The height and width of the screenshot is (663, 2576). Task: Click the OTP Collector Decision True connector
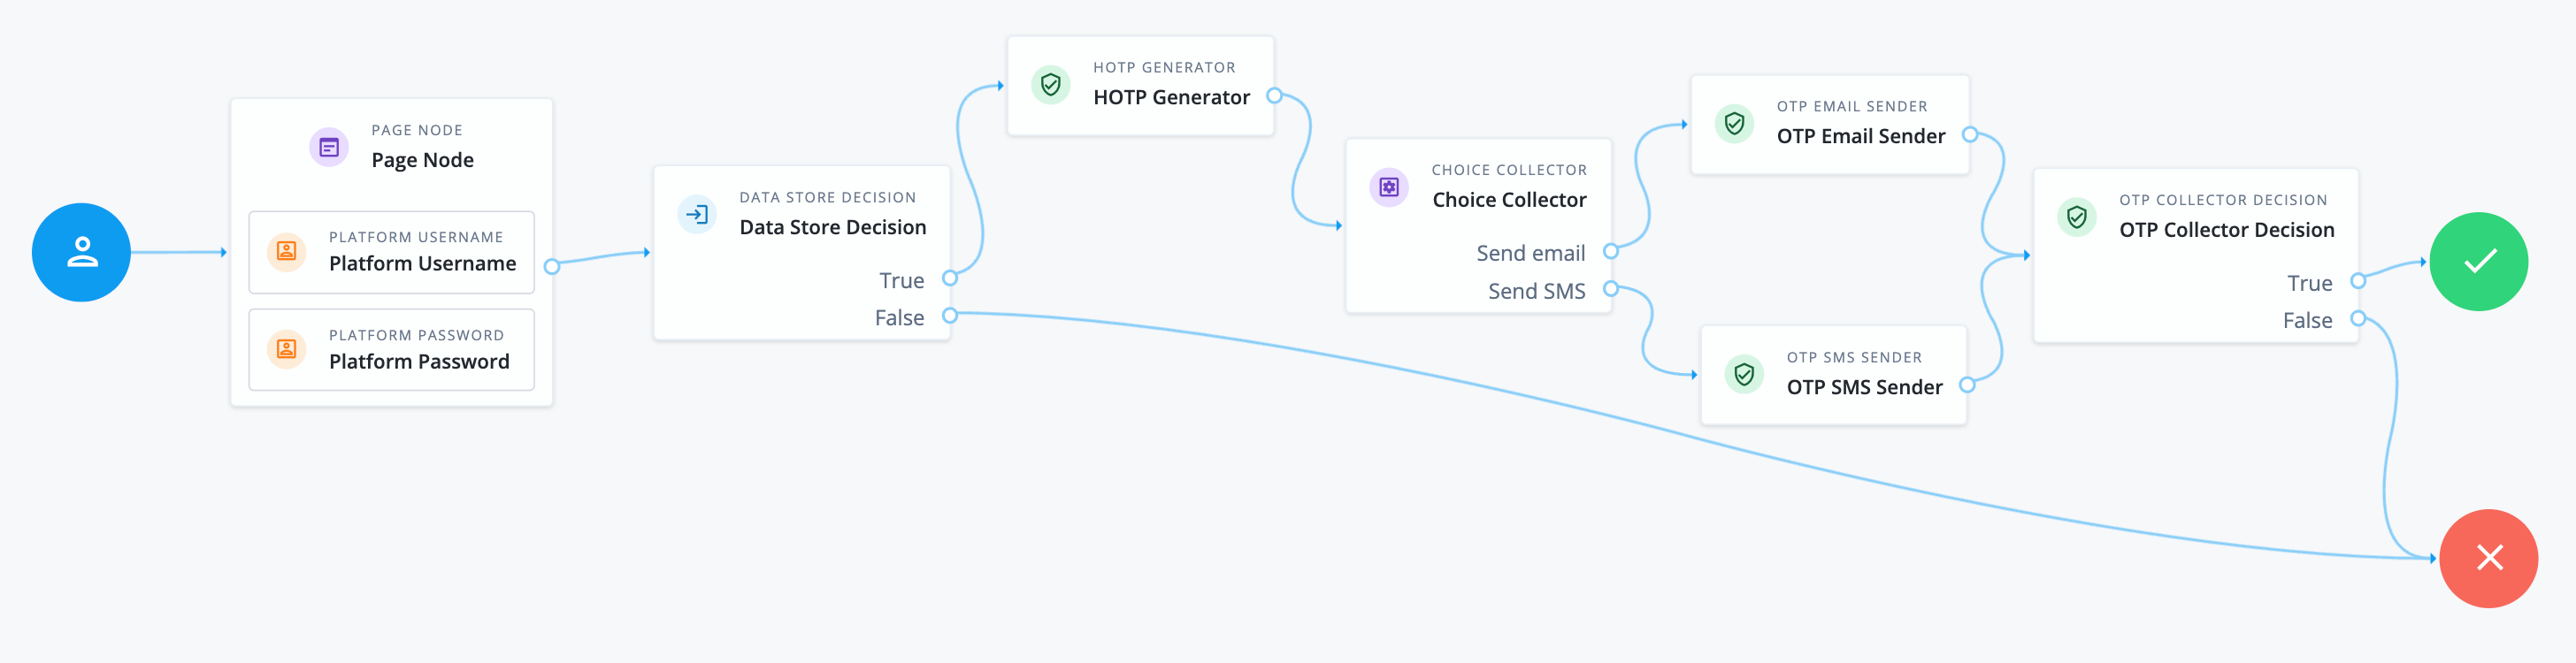point(2357,281)
